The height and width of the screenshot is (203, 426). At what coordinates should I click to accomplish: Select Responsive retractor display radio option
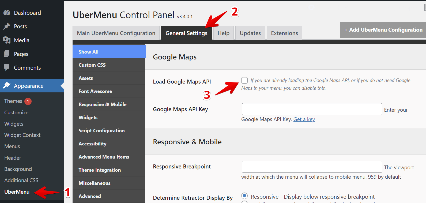pos(244,196)
